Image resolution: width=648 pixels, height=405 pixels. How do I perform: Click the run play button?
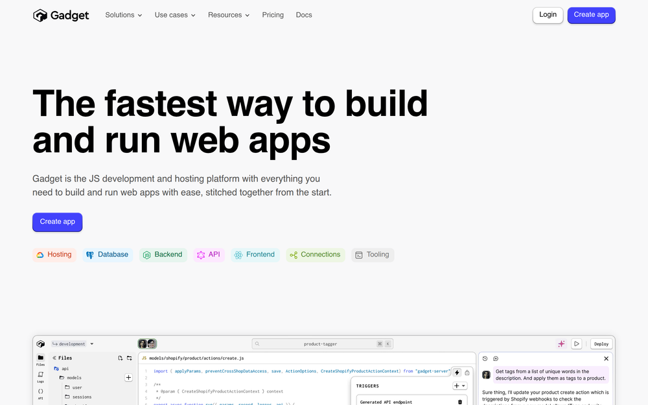pyautogui.click(x=577, y=344)
